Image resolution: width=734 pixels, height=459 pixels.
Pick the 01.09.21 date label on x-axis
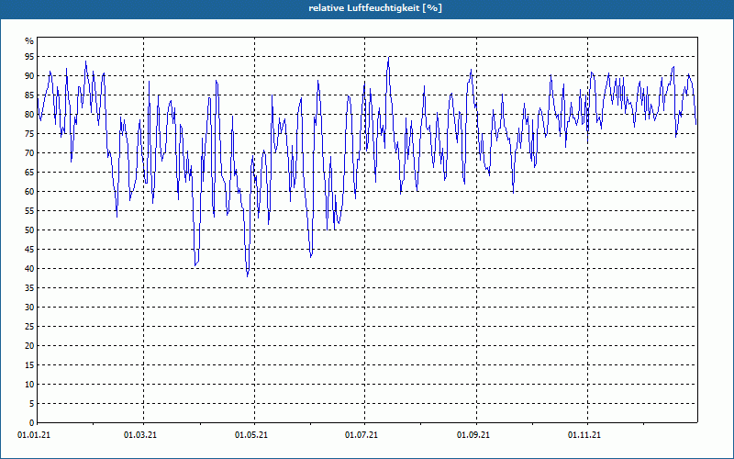point(474,434)
